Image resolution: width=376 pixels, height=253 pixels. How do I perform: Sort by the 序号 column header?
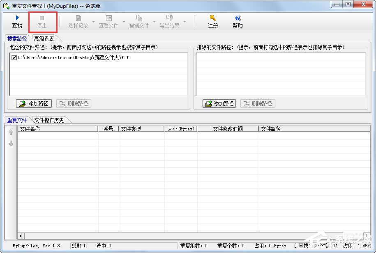click(x=108, y=129)
